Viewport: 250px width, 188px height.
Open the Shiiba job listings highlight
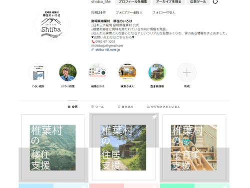[x=127, y=73]
